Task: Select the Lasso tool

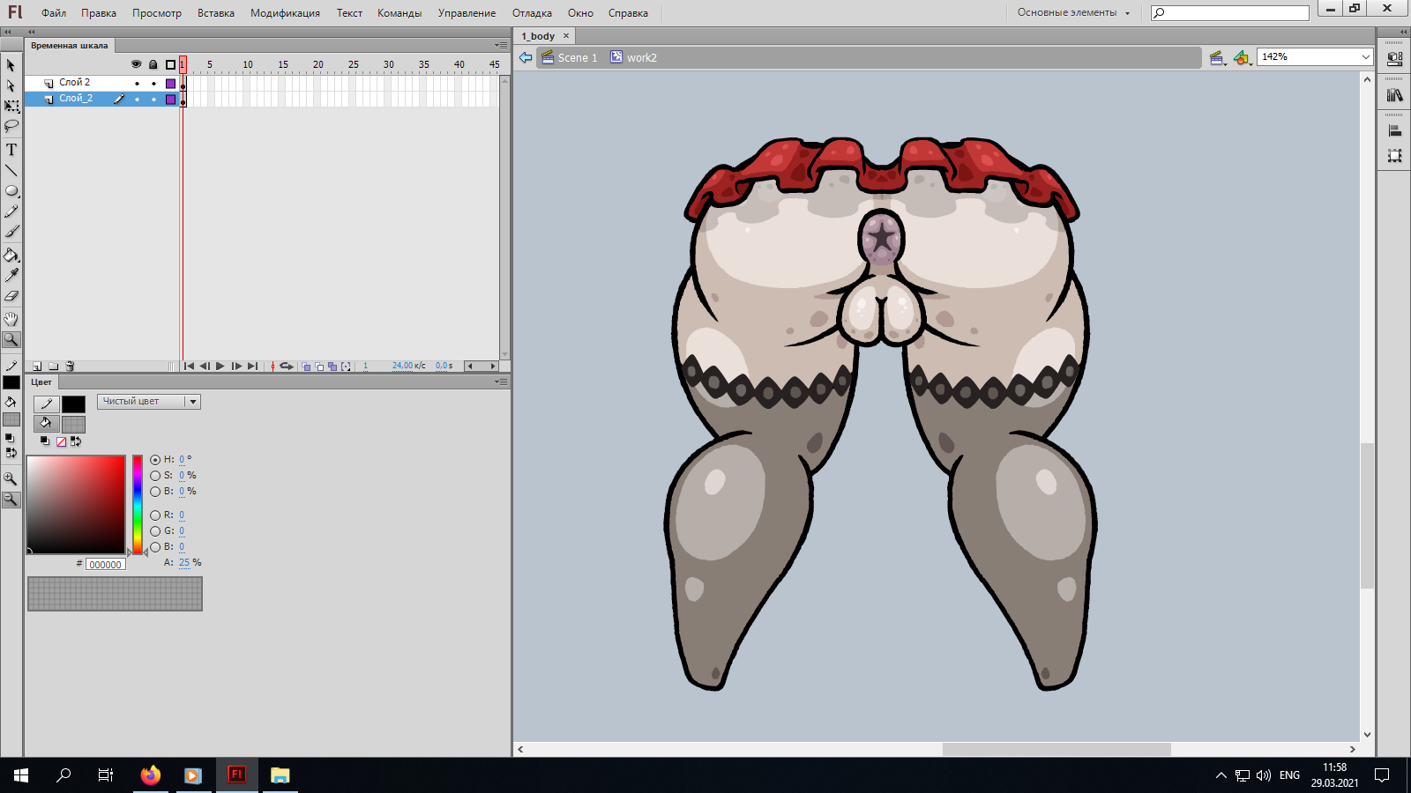Action: (11, 126)
